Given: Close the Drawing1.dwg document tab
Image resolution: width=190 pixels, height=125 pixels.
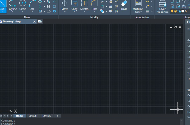Looking at the screenshot, I should [34, 22].
